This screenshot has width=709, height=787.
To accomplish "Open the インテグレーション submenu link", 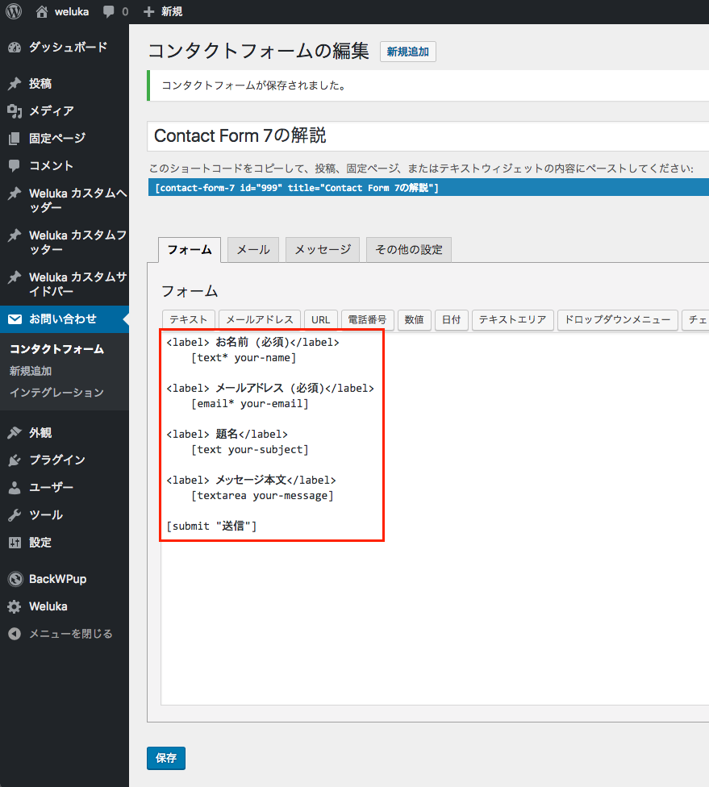I will [56, 393].
